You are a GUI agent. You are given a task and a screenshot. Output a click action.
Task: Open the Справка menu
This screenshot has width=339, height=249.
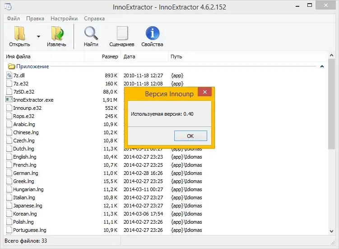[x=94, y=19]
